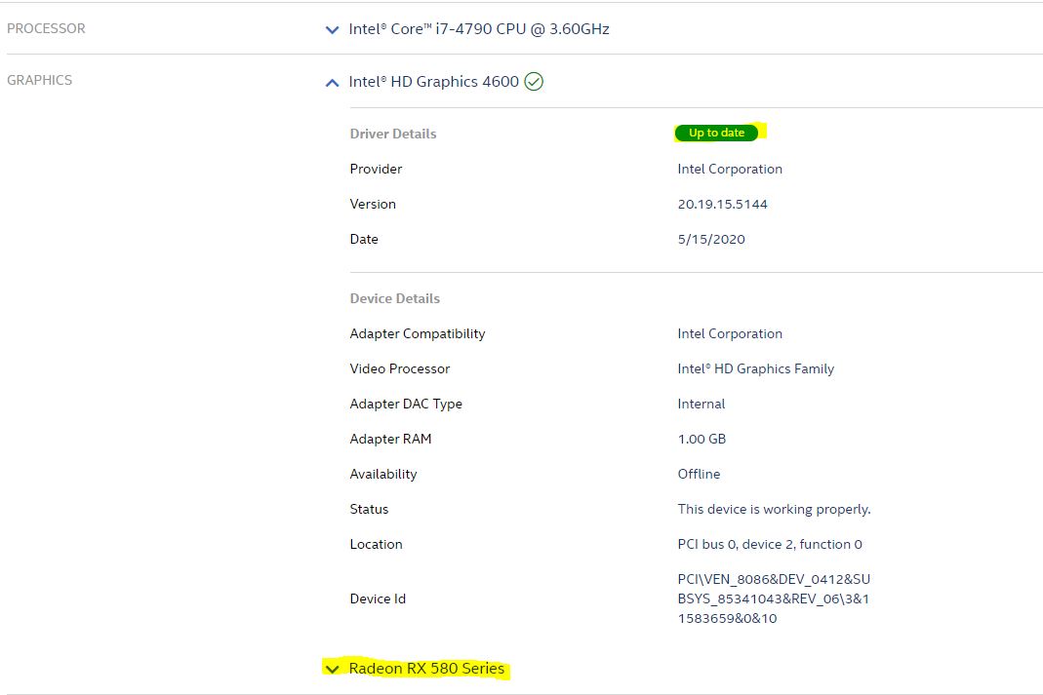
Task: Click the chevron beside Radeon RX 580 Series
Action: pyautogui.click(x=332, y=669)
